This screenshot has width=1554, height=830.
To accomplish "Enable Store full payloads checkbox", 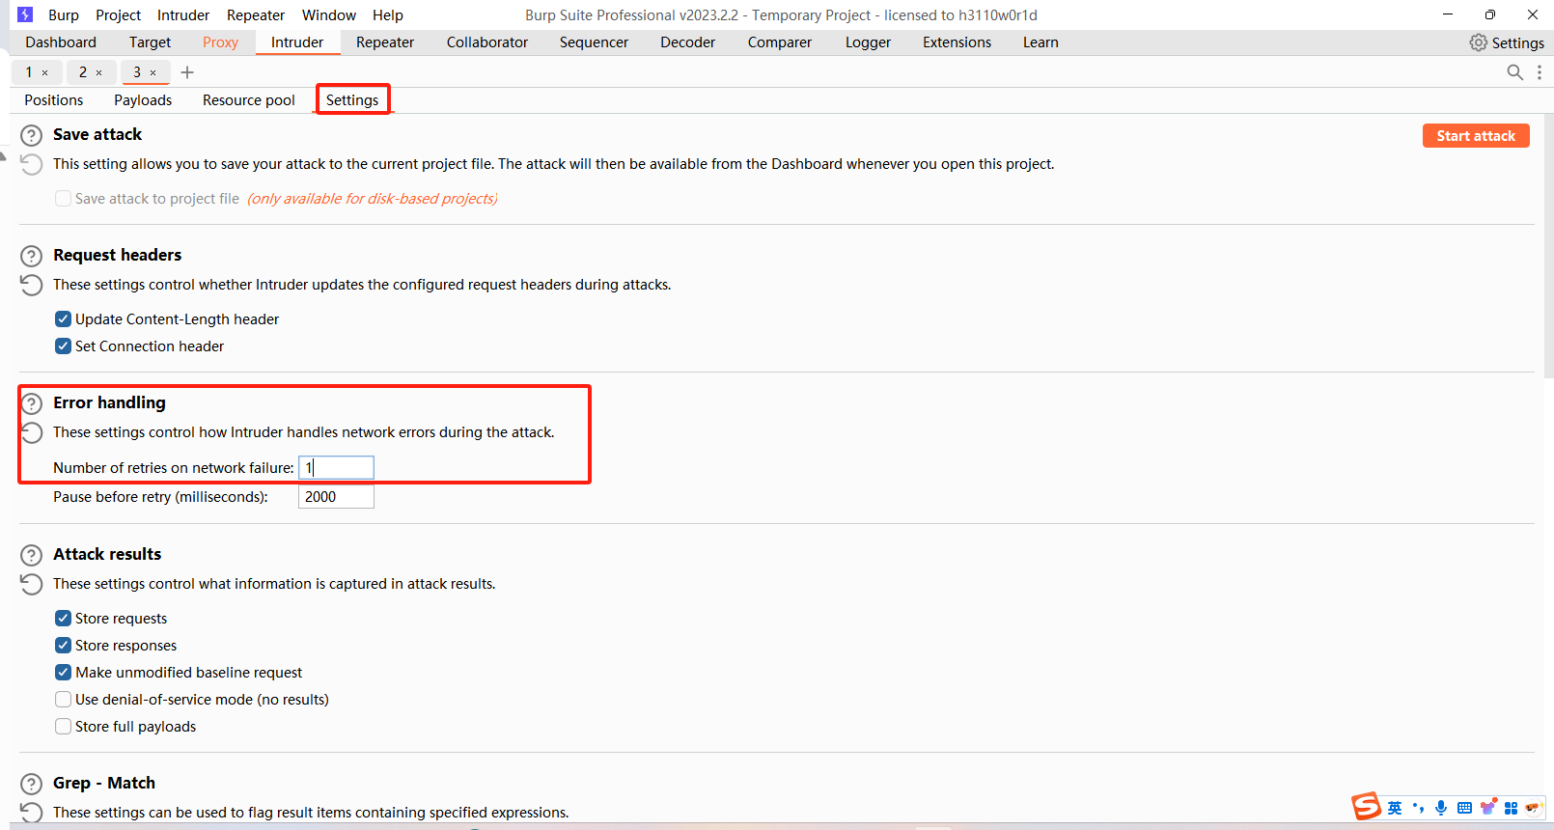I will (x=64, y=727).
